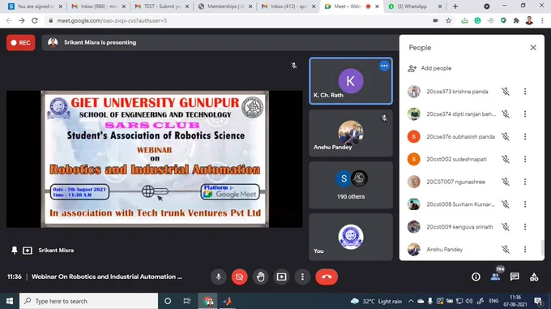
Task: Bookmark this page with star icon
Action: [448, 21]
